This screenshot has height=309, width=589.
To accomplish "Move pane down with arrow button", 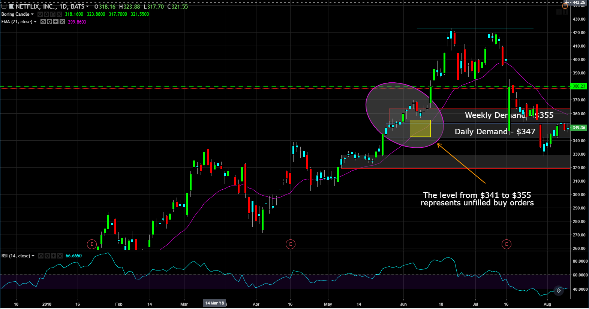I will pyautogui.click(x=559, y=12).
